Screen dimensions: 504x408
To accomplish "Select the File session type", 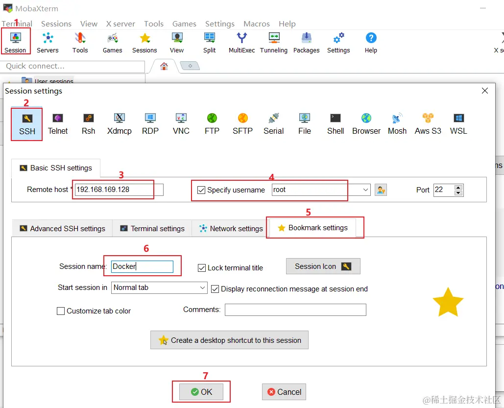I will (304, 124).
